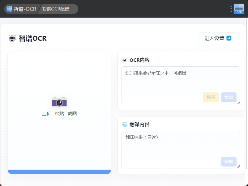Click the blue bar below upload area
This screenshot has width=248, height=186.
(59, 172)
